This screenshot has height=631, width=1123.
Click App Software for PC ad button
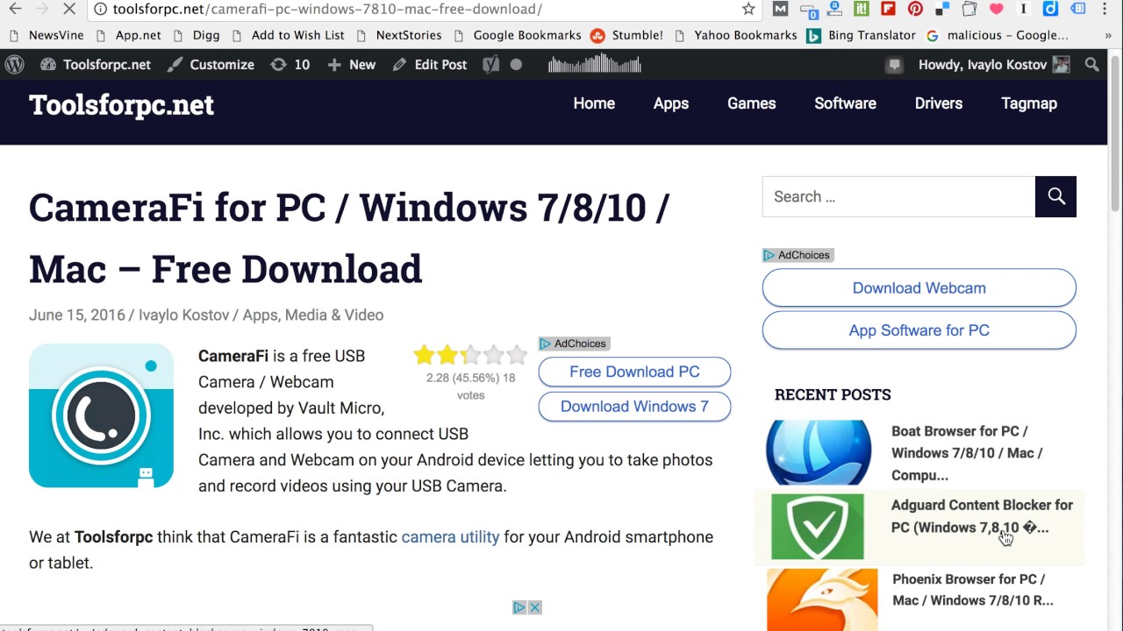click(919, 330)
